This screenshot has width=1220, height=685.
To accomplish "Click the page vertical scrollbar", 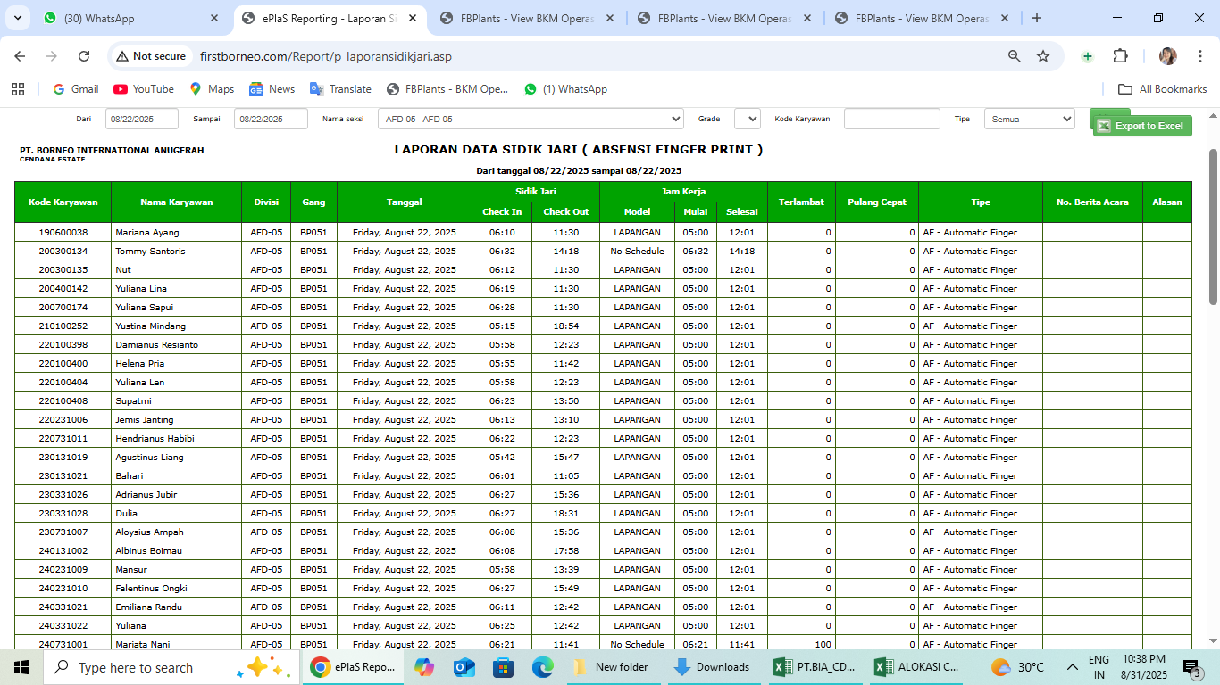I will coord(1213,227).
